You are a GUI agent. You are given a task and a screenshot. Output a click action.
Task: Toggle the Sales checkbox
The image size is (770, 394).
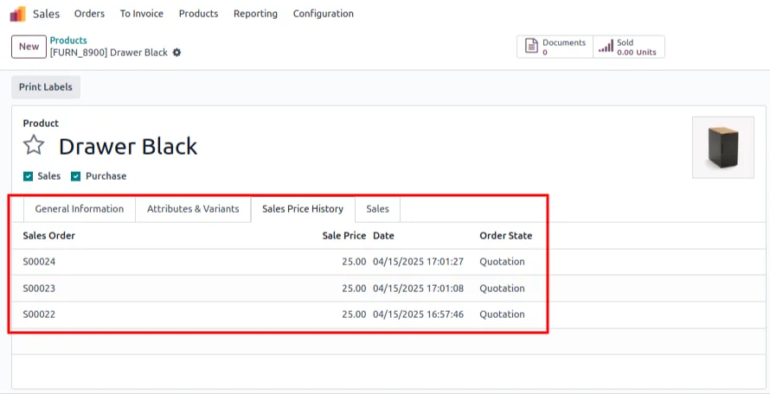point(28,176)
